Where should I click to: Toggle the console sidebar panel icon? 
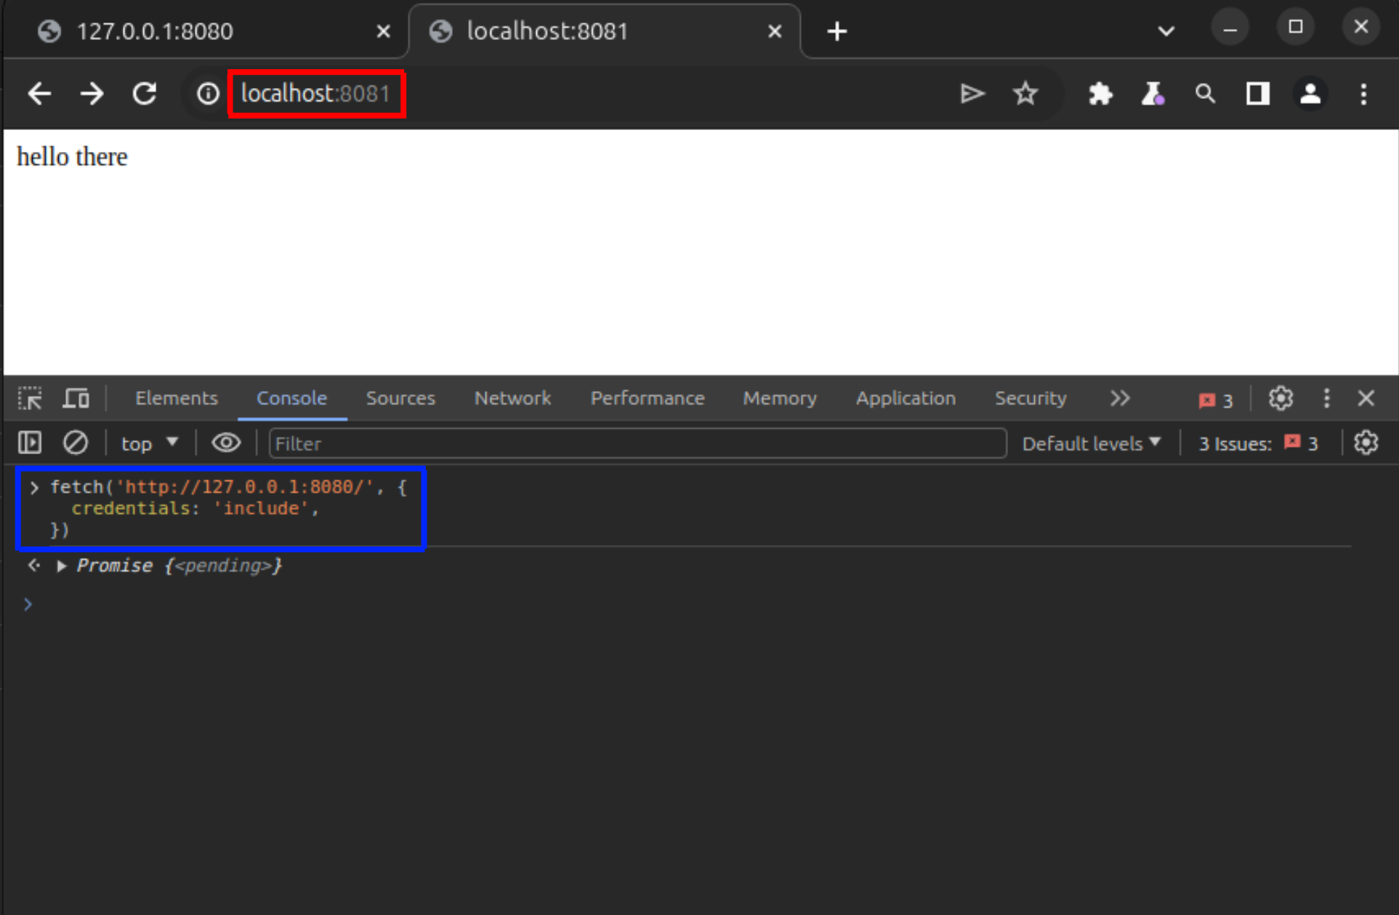tap(30, 443)
